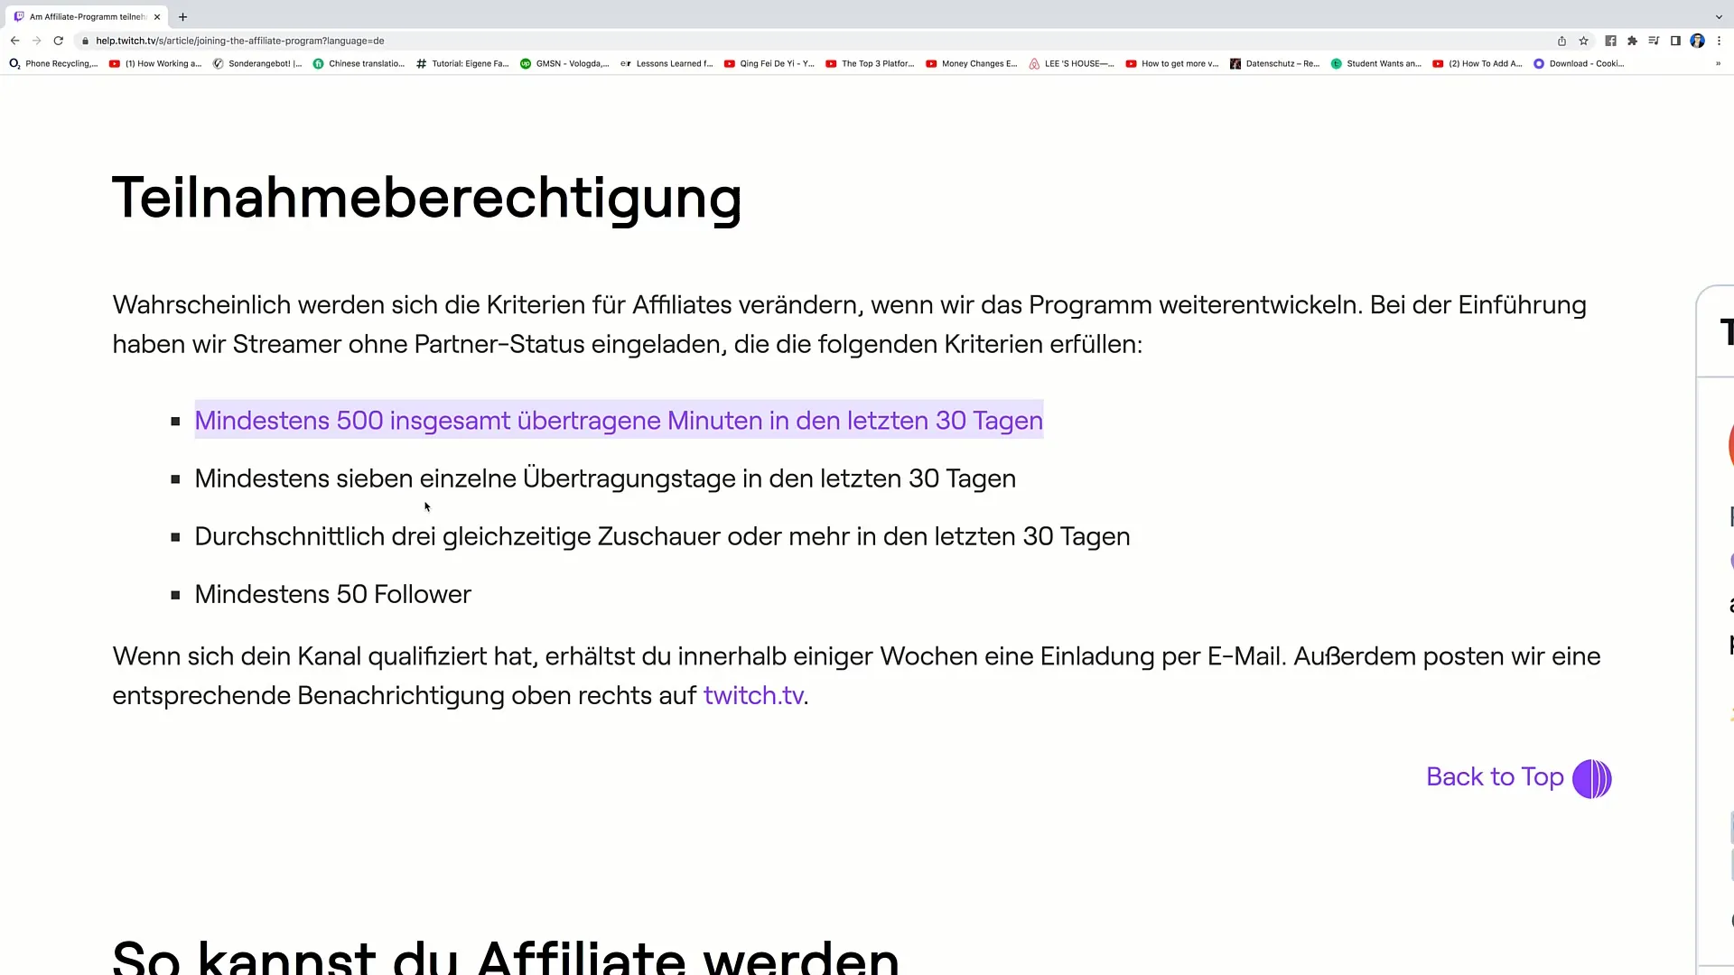This screenshot has width=1734, height=975.
Task: Click the Back to Top Twitch logo icon
Action: pos(1593,777)
